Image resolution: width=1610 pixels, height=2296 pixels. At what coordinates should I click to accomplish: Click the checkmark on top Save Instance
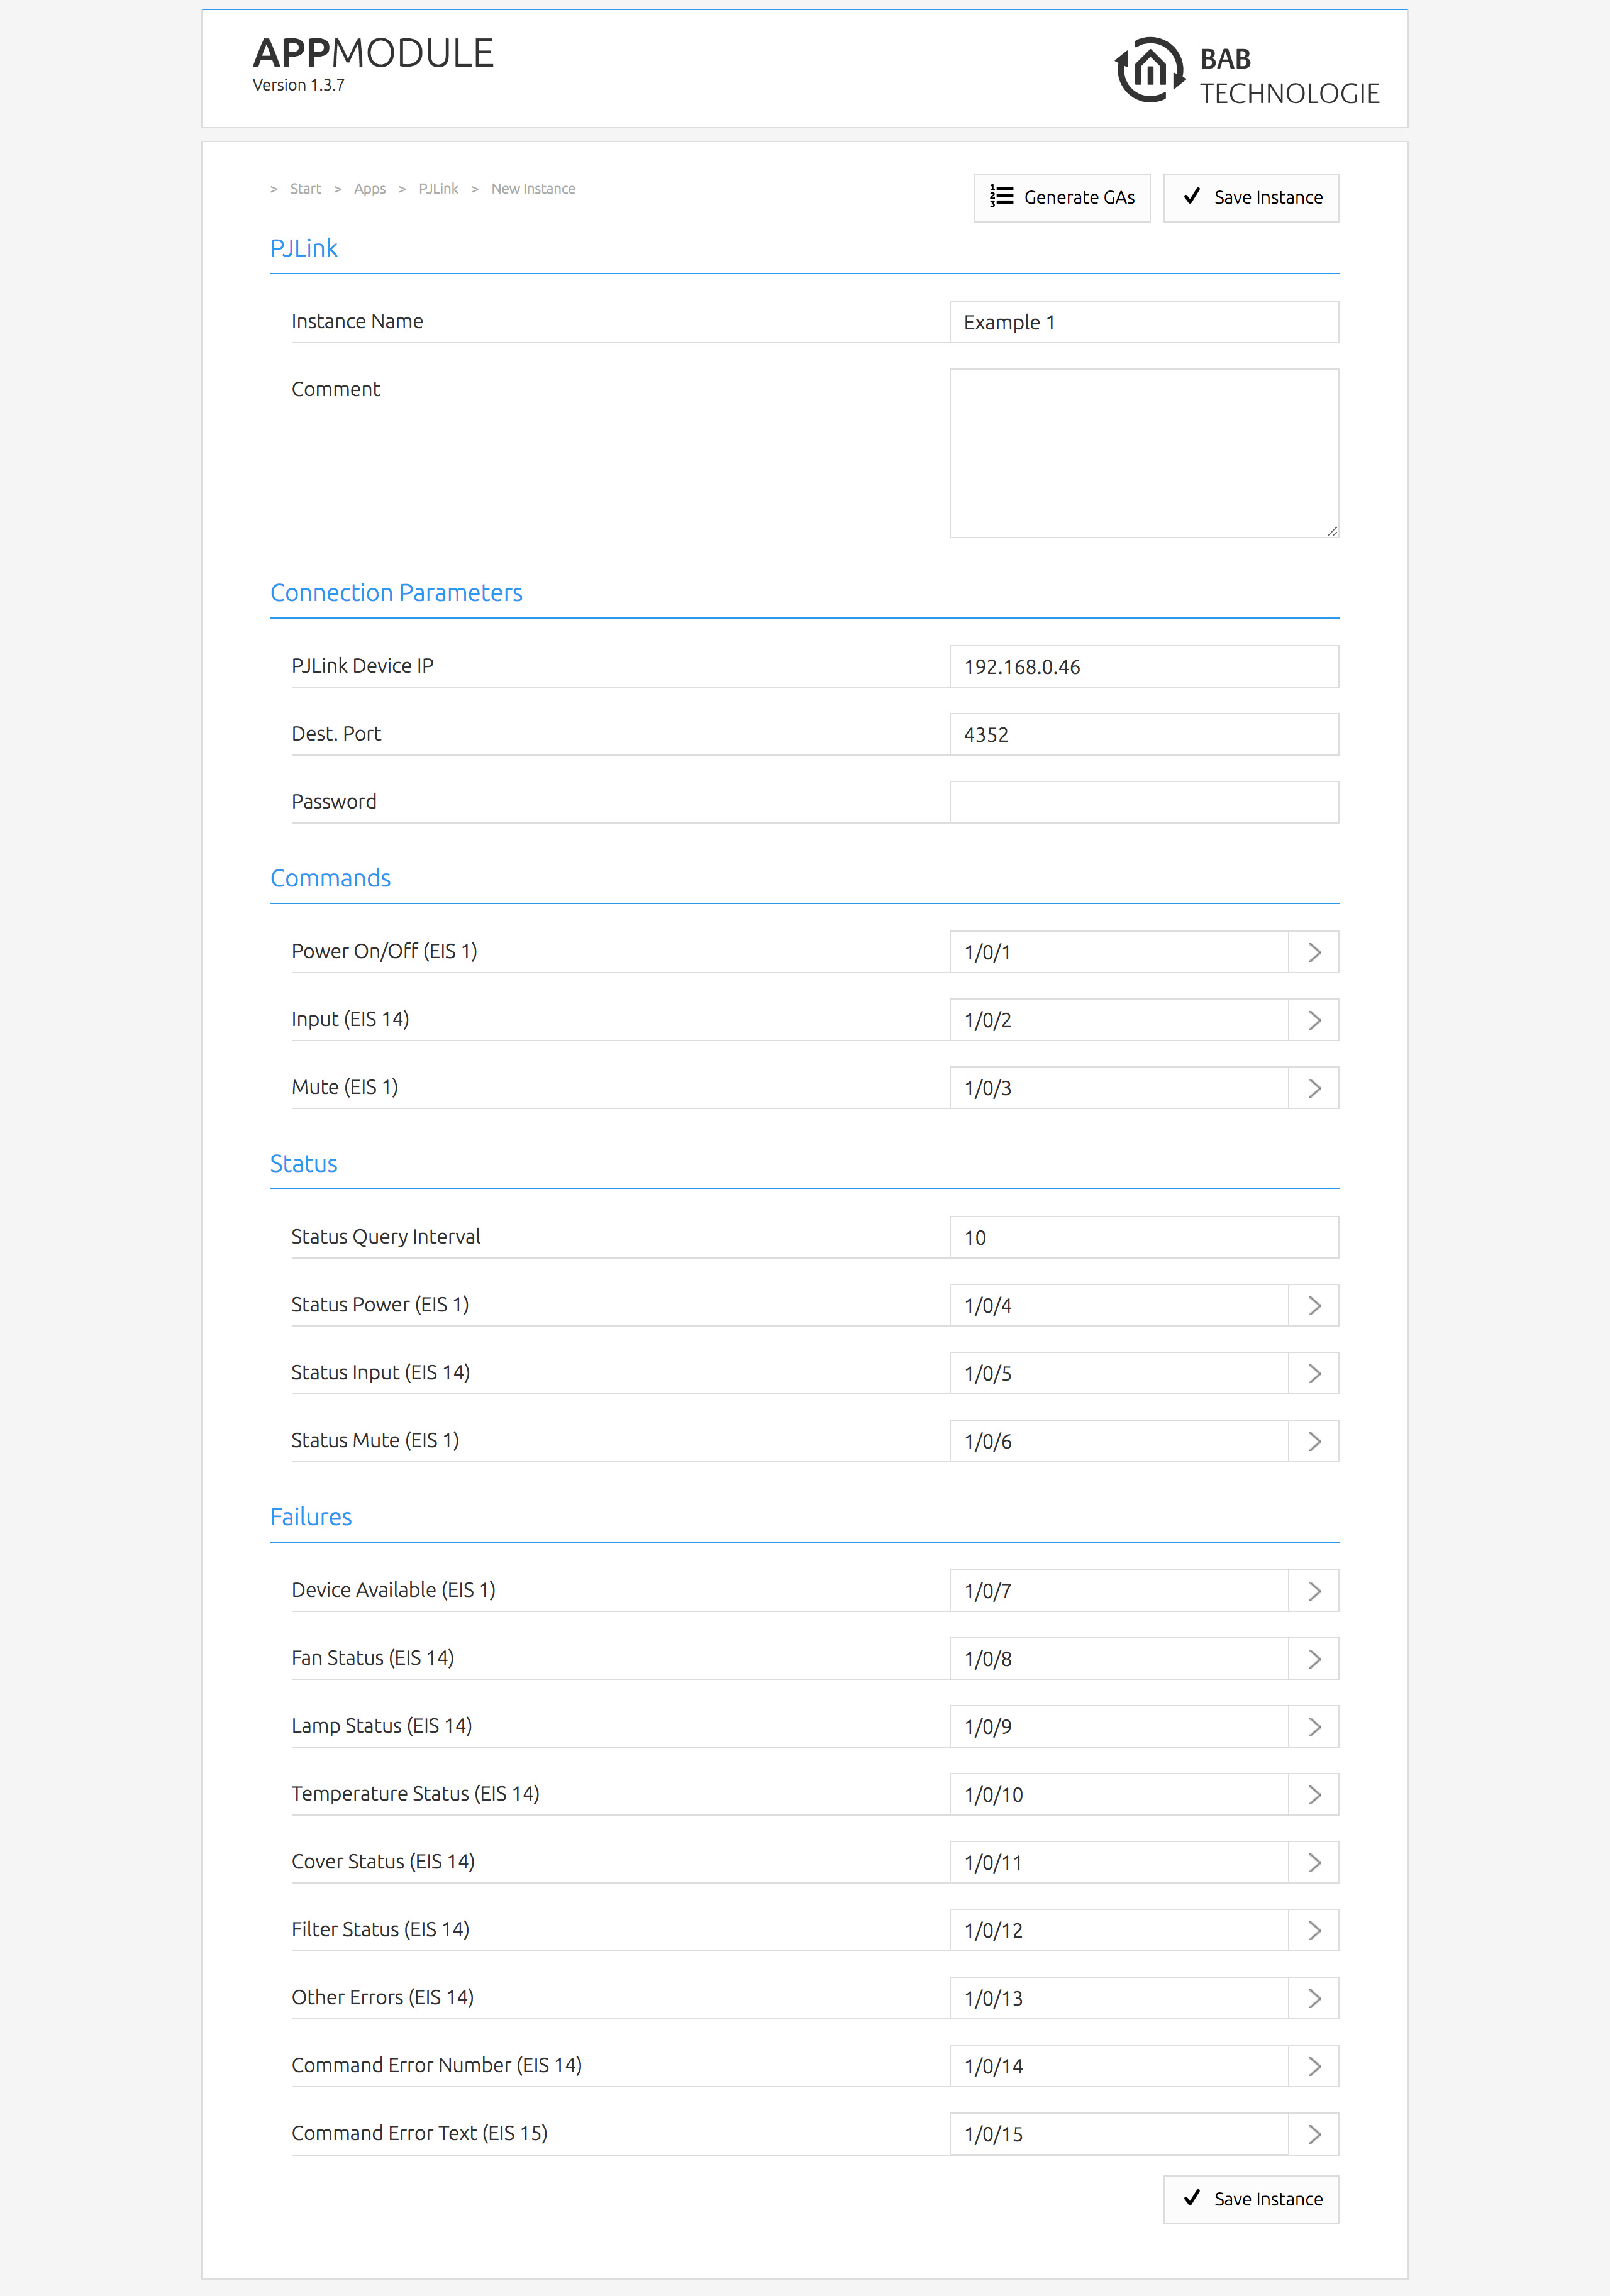pyautogui.click(x=1191, y=196)
